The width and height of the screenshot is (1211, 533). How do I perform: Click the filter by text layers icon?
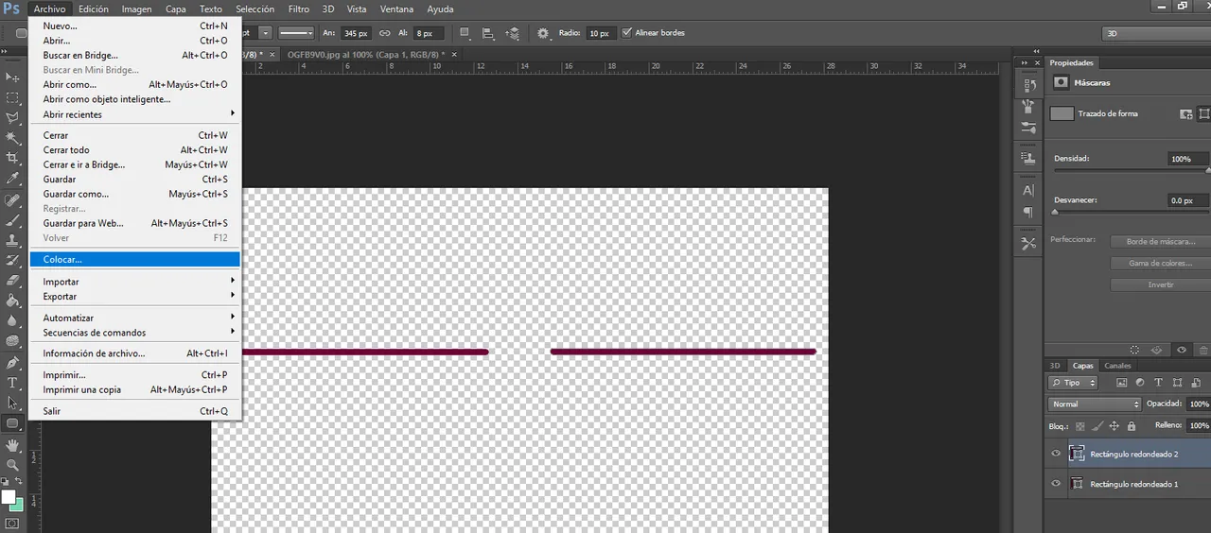tap(1158, 383)
